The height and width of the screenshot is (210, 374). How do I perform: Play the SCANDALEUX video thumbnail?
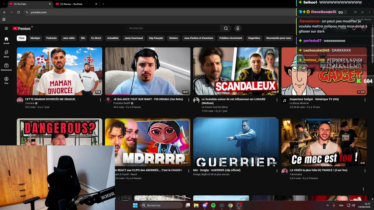pos(236,71)
